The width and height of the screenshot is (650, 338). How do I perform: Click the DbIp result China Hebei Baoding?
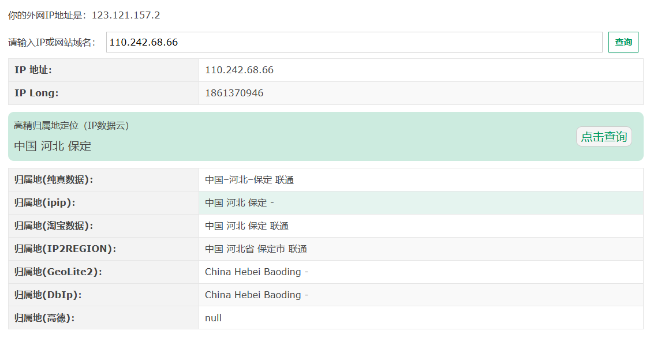256,295
